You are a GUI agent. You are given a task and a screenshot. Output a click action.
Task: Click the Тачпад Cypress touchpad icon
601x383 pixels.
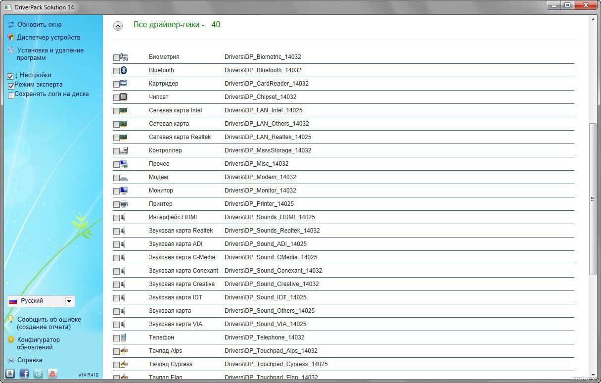[124, 364]
